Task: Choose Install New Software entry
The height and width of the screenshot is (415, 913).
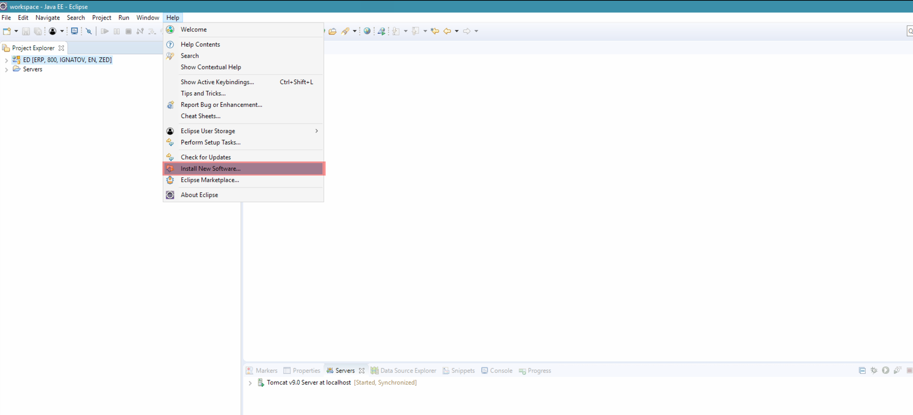Action: coord(243,168)
